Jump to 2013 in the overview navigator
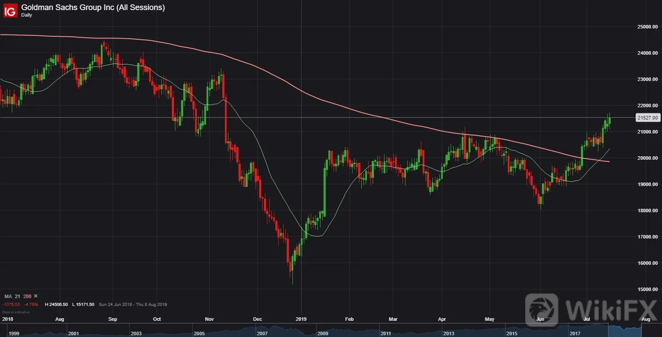Image resolution: width=662 pixels, height=337 pixels. coord(449,333)
